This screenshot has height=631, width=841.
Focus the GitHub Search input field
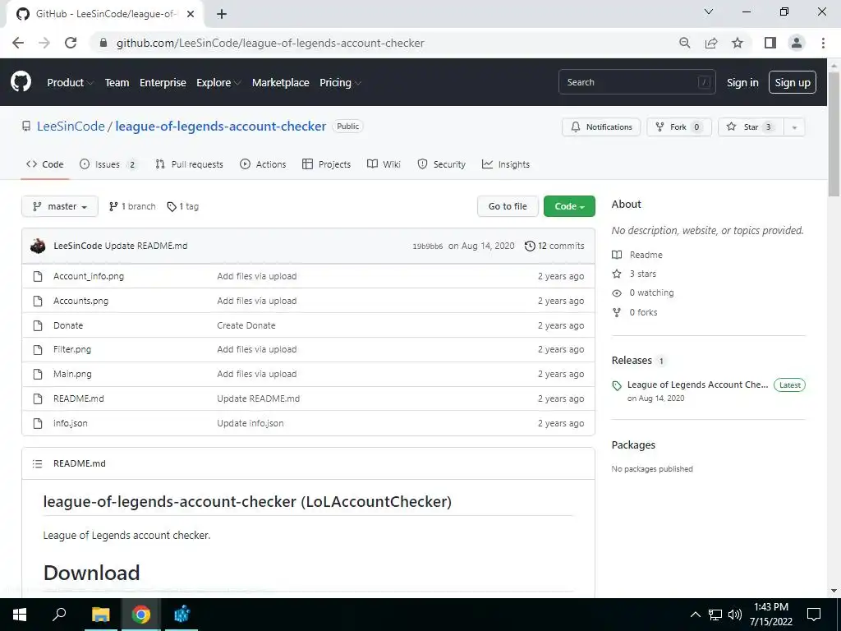(x=636, y=82)
